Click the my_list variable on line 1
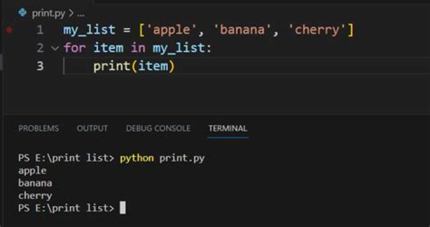Image resolution: width=430 pixels, height=227 pixels. coord(90,30)
